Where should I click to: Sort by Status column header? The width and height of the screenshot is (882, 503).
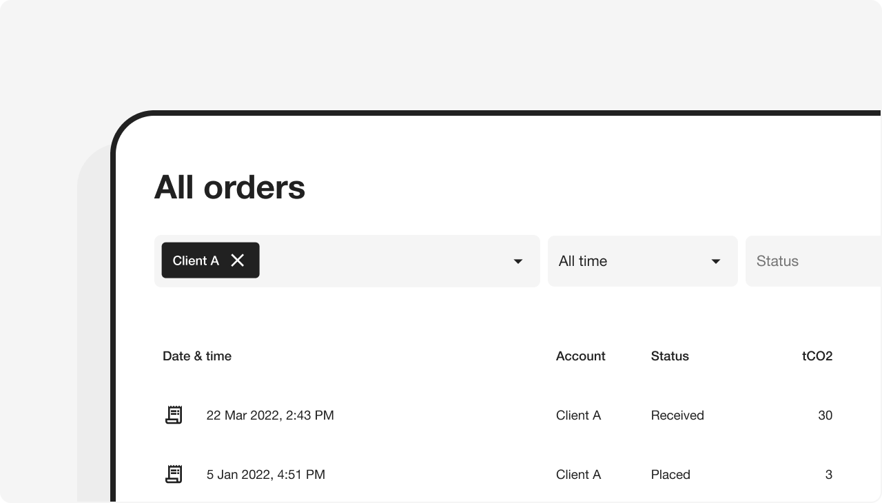point(670,356)
